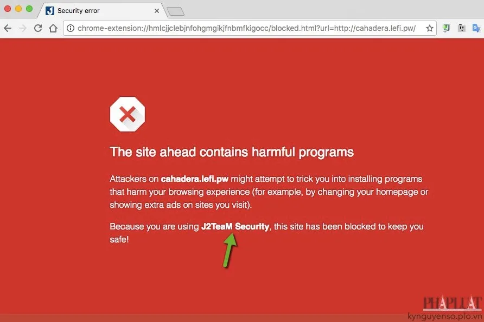Click the gray power-outlet extension icon
The height and width of the screenshot is (322, 484).
click(461, 28)
